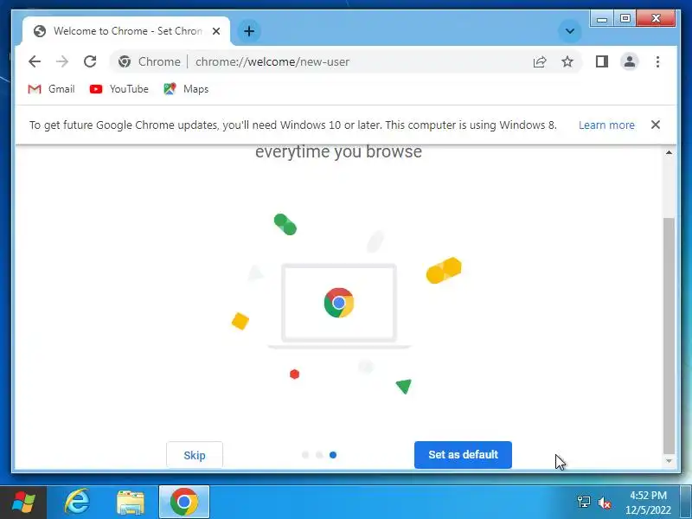
Task: Open the YouTube bookmark
Action: coord(119,89)
